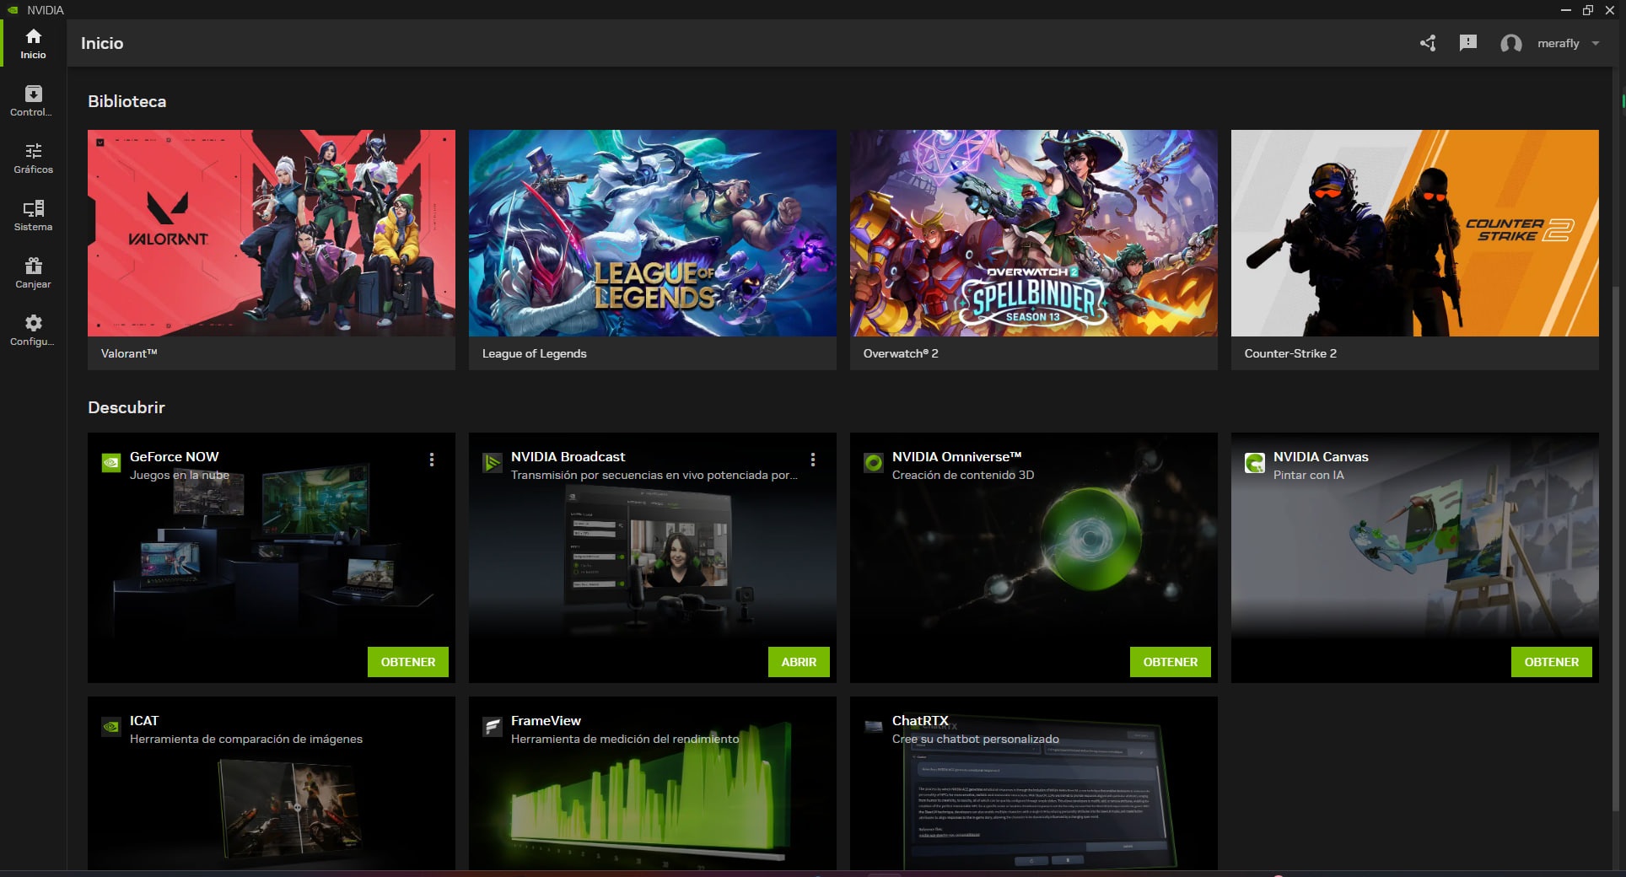Click the feedback notification icon
The image size is (1626, 877).
click(x=1468, y=43)
